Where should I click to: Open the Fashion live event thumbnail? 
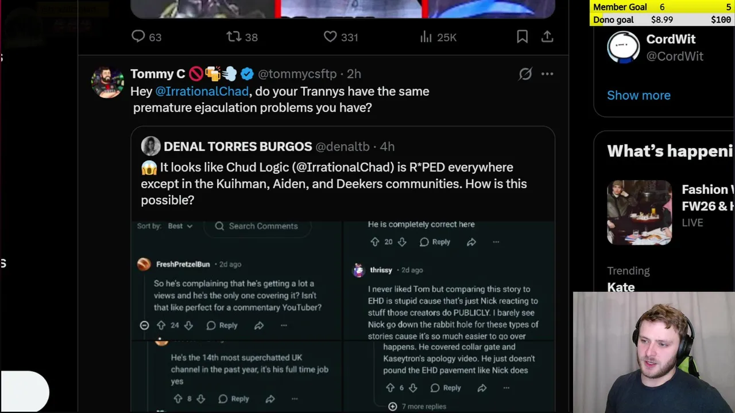(639, 212)
